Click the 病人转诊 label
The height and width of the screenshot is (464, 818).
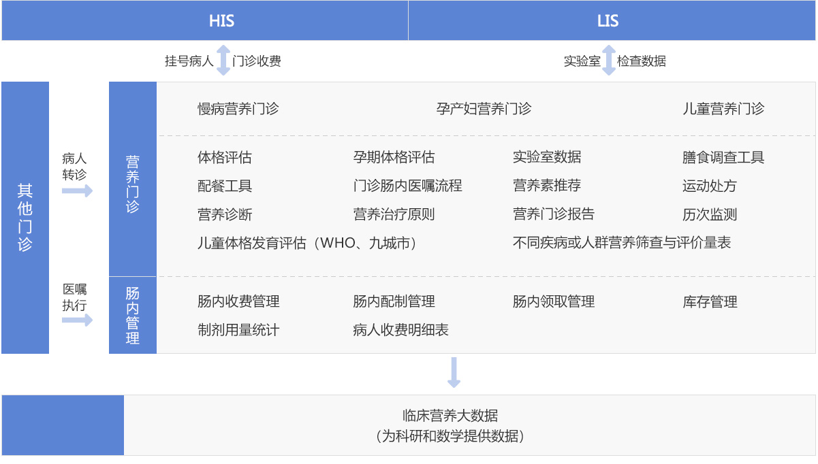75,166
